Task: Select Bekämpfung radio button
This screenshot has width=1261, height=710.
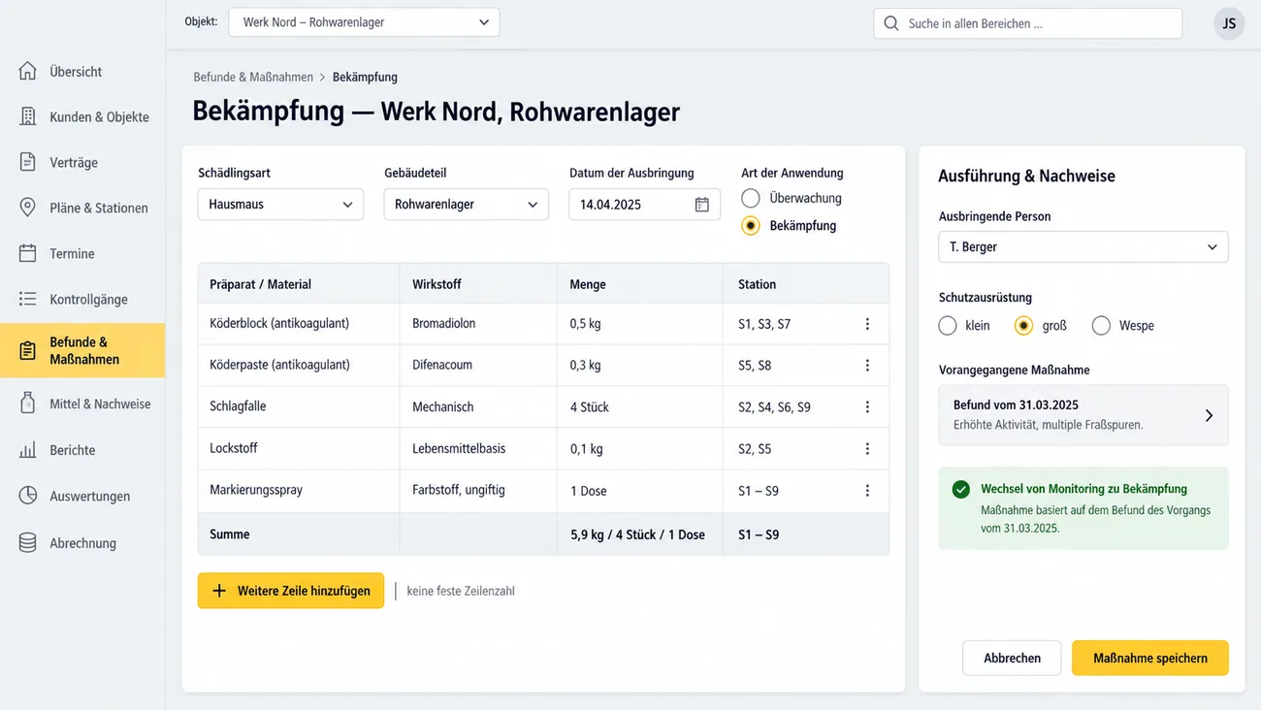Action: click(x=750, y=225)
